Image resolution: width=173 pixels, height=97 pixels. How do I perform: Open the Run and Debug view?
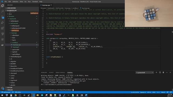click(2, 23)
